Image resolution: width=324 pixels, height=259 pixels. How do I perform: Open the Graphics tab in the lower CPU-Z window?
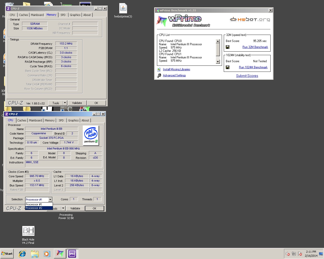(x=73, y=120)
